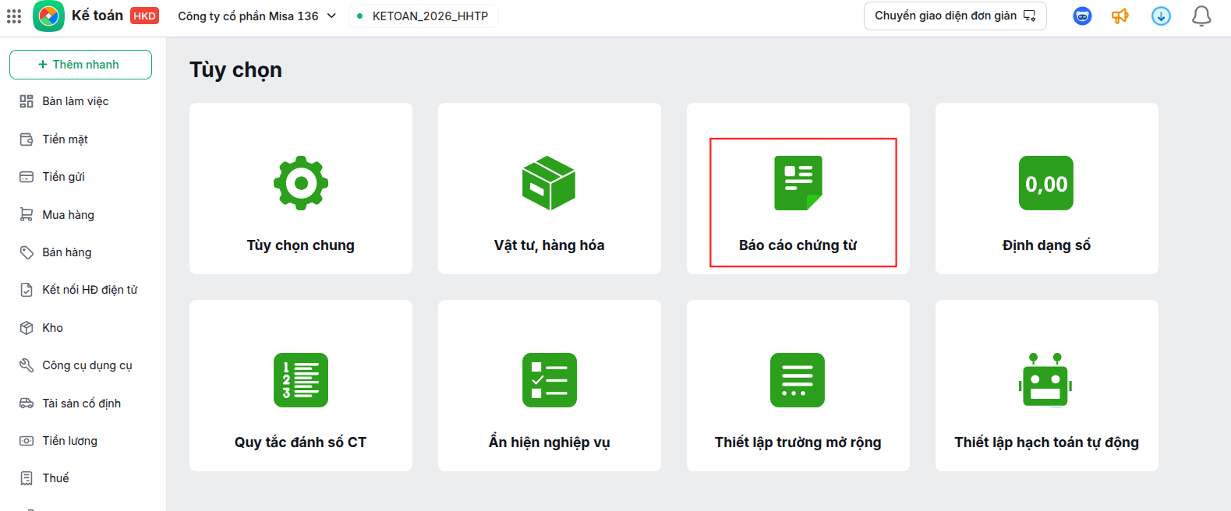Click the HKD badge
Viewport: 1231px width, 511px height.
pyautogui.click(x=144, y=16)
